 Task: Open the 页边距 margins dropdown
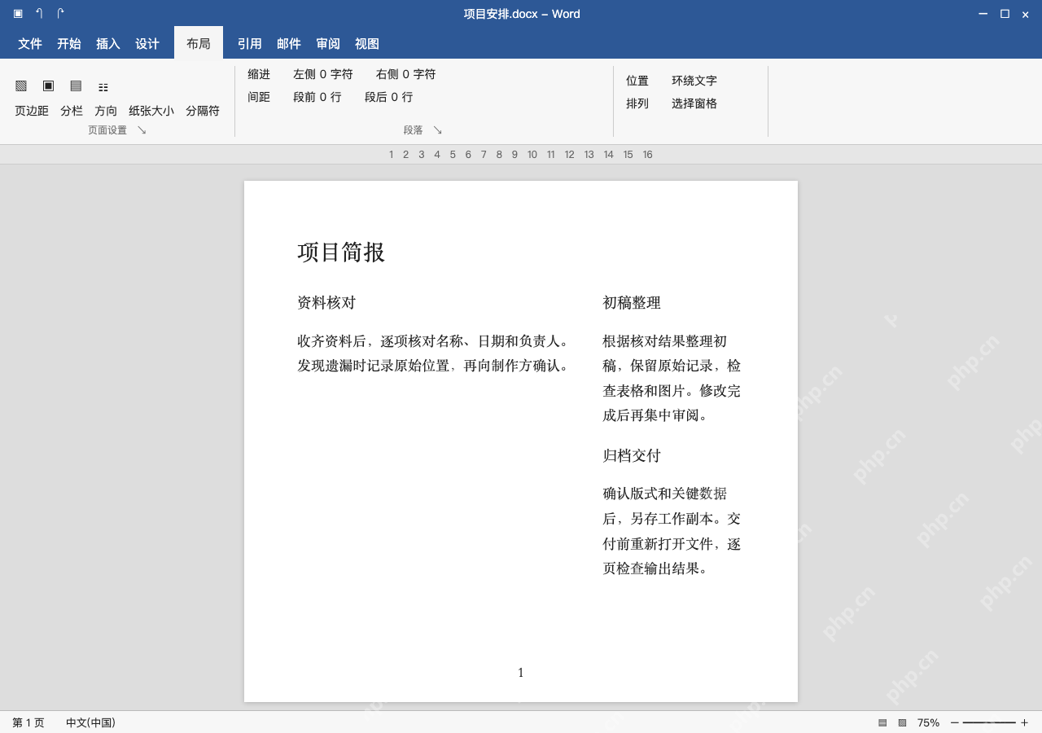[x=32, y=111]
